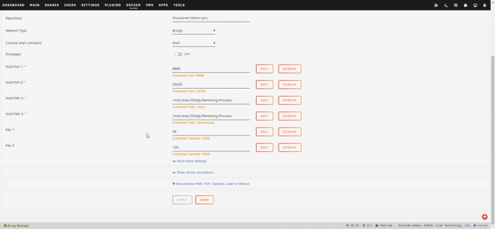Open the manual link in footer
The height and width of the screenshot is (229, 495).
click(x=483, y=226)
